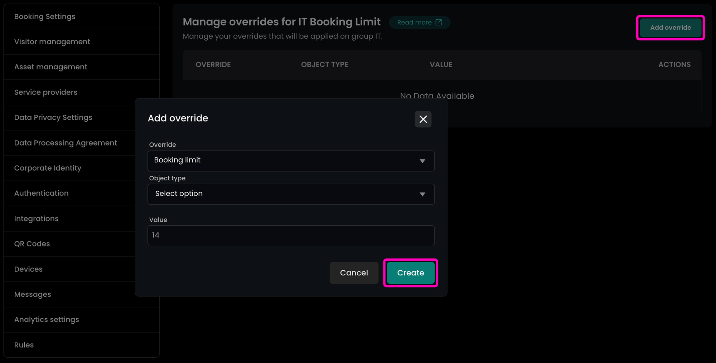716x363 pixels.
Task: Expand the Override dropdown arrow
Action: 422,161
